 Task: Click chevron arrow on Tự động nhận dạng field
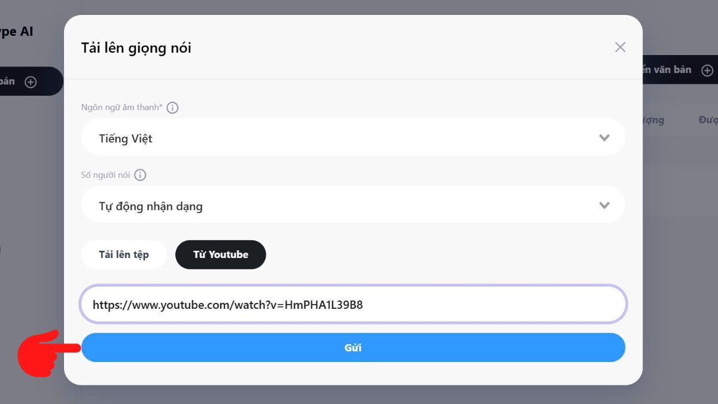[604, 205]
